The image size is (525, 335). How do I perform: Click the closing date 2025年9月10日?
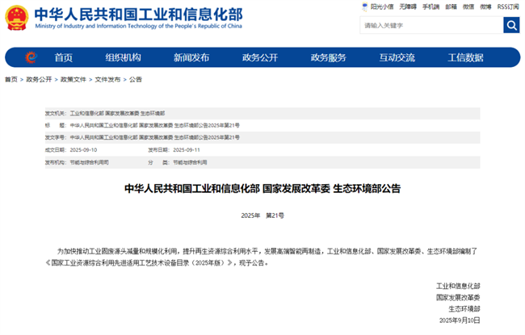pos(460,320)
